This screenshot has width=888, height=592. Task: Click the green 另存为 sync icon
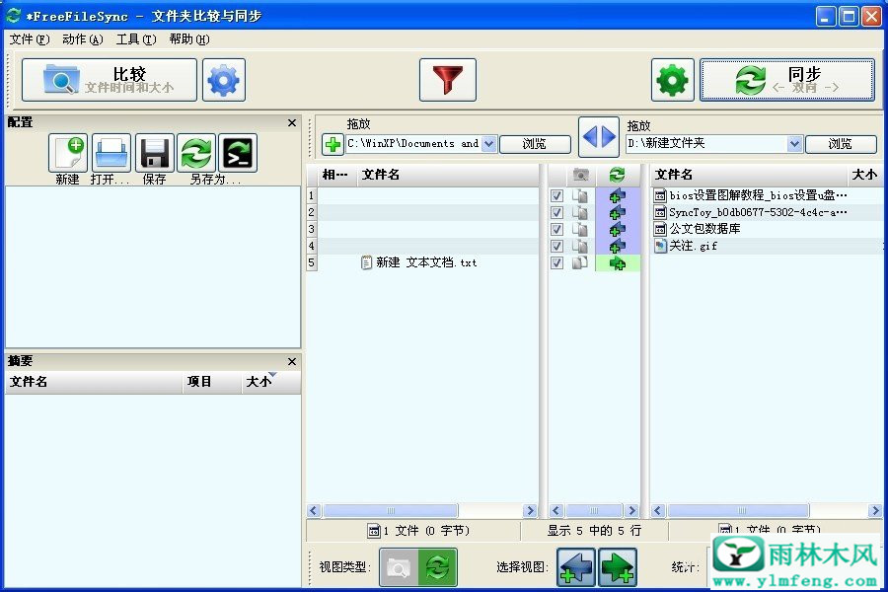pyautogui.click(x=196, y=153)
